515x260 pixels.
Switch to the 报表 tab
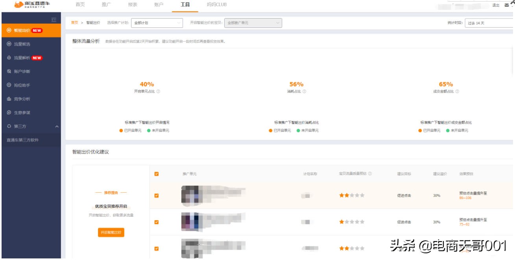click(x=134, y=5)
